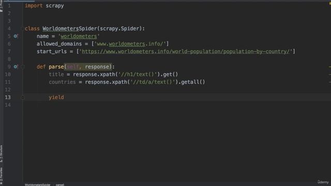Click the 'def' keyword
This screenshot has width=331, height=186.
pyautogui.click(x=41, y=67)
